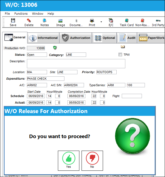The image size is (165, 177).
Task: Click the Schedule completion hour field
Action: 94,96
